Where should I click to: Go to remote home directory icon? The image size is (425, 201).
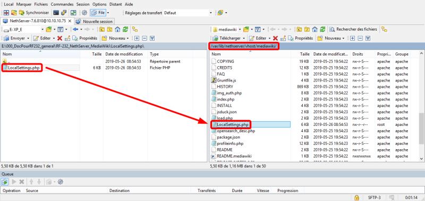(x=314, y=30)
